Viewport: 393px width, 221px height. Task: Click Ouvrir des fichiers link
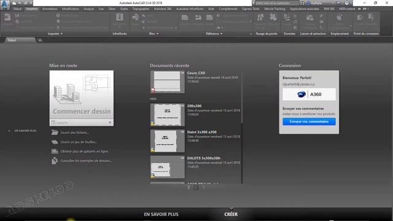point(75,133)
